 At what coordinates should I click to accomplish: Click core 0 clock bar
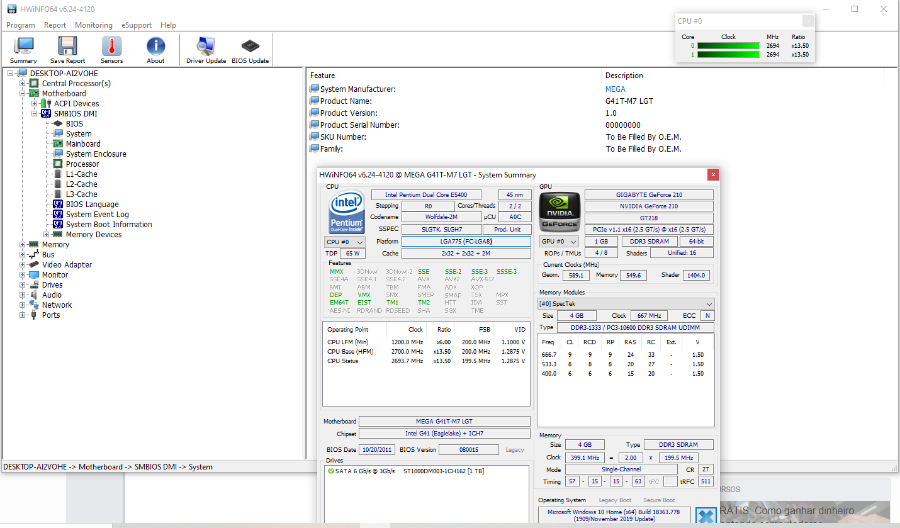(728, 45)
